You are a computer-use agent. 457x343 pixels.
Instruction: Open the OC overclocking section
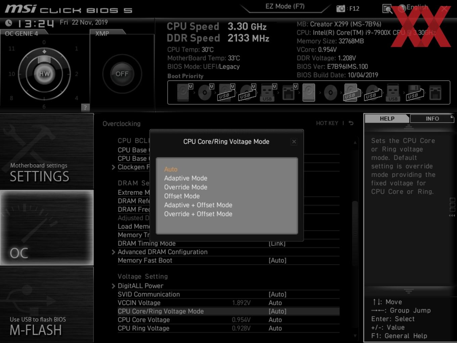47,228
